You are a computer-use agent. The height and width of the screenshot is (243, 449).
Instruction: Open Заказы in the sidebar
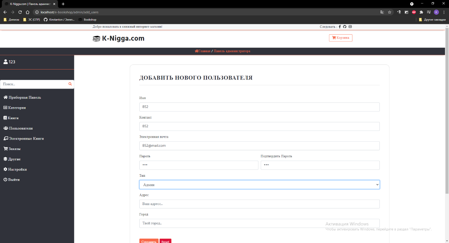pyautogui.click(x=12, y=149)
